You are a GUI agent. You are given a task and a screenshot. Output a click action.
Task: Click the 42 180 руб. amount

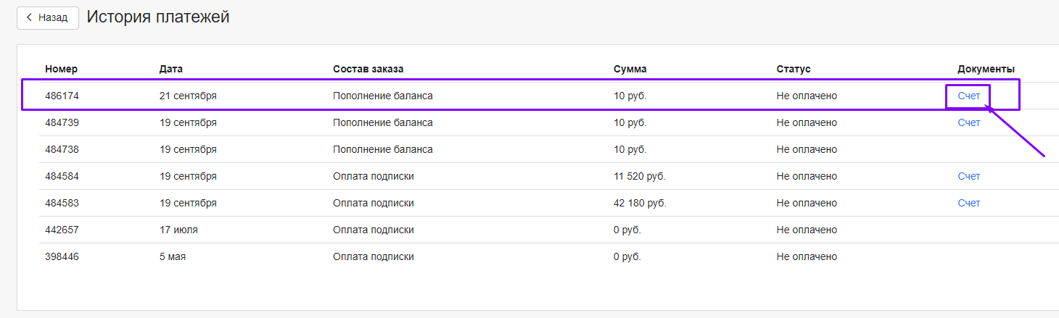[640, 203]
